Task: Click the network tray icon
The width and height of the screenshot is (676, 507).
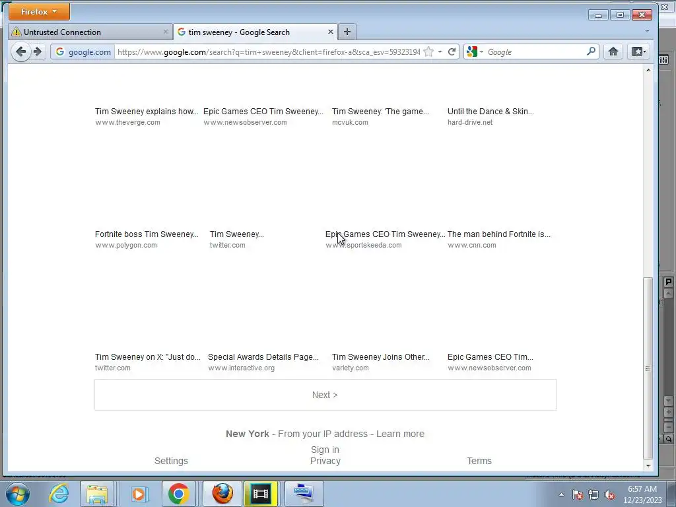Action: [x=593, y=494]
